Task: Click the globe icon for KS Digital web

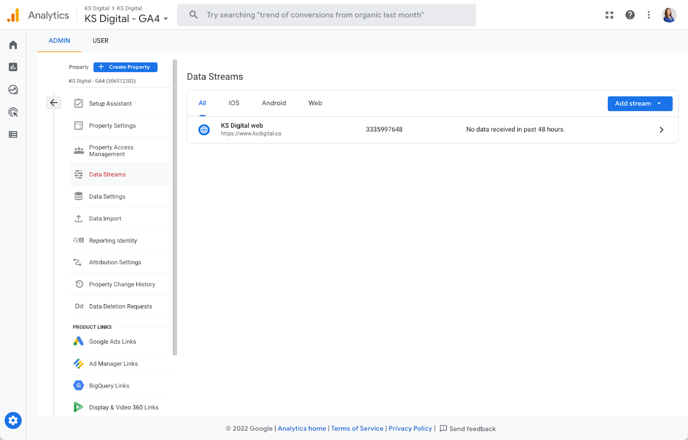Action: pyautogui.click(x=204, y=129)
